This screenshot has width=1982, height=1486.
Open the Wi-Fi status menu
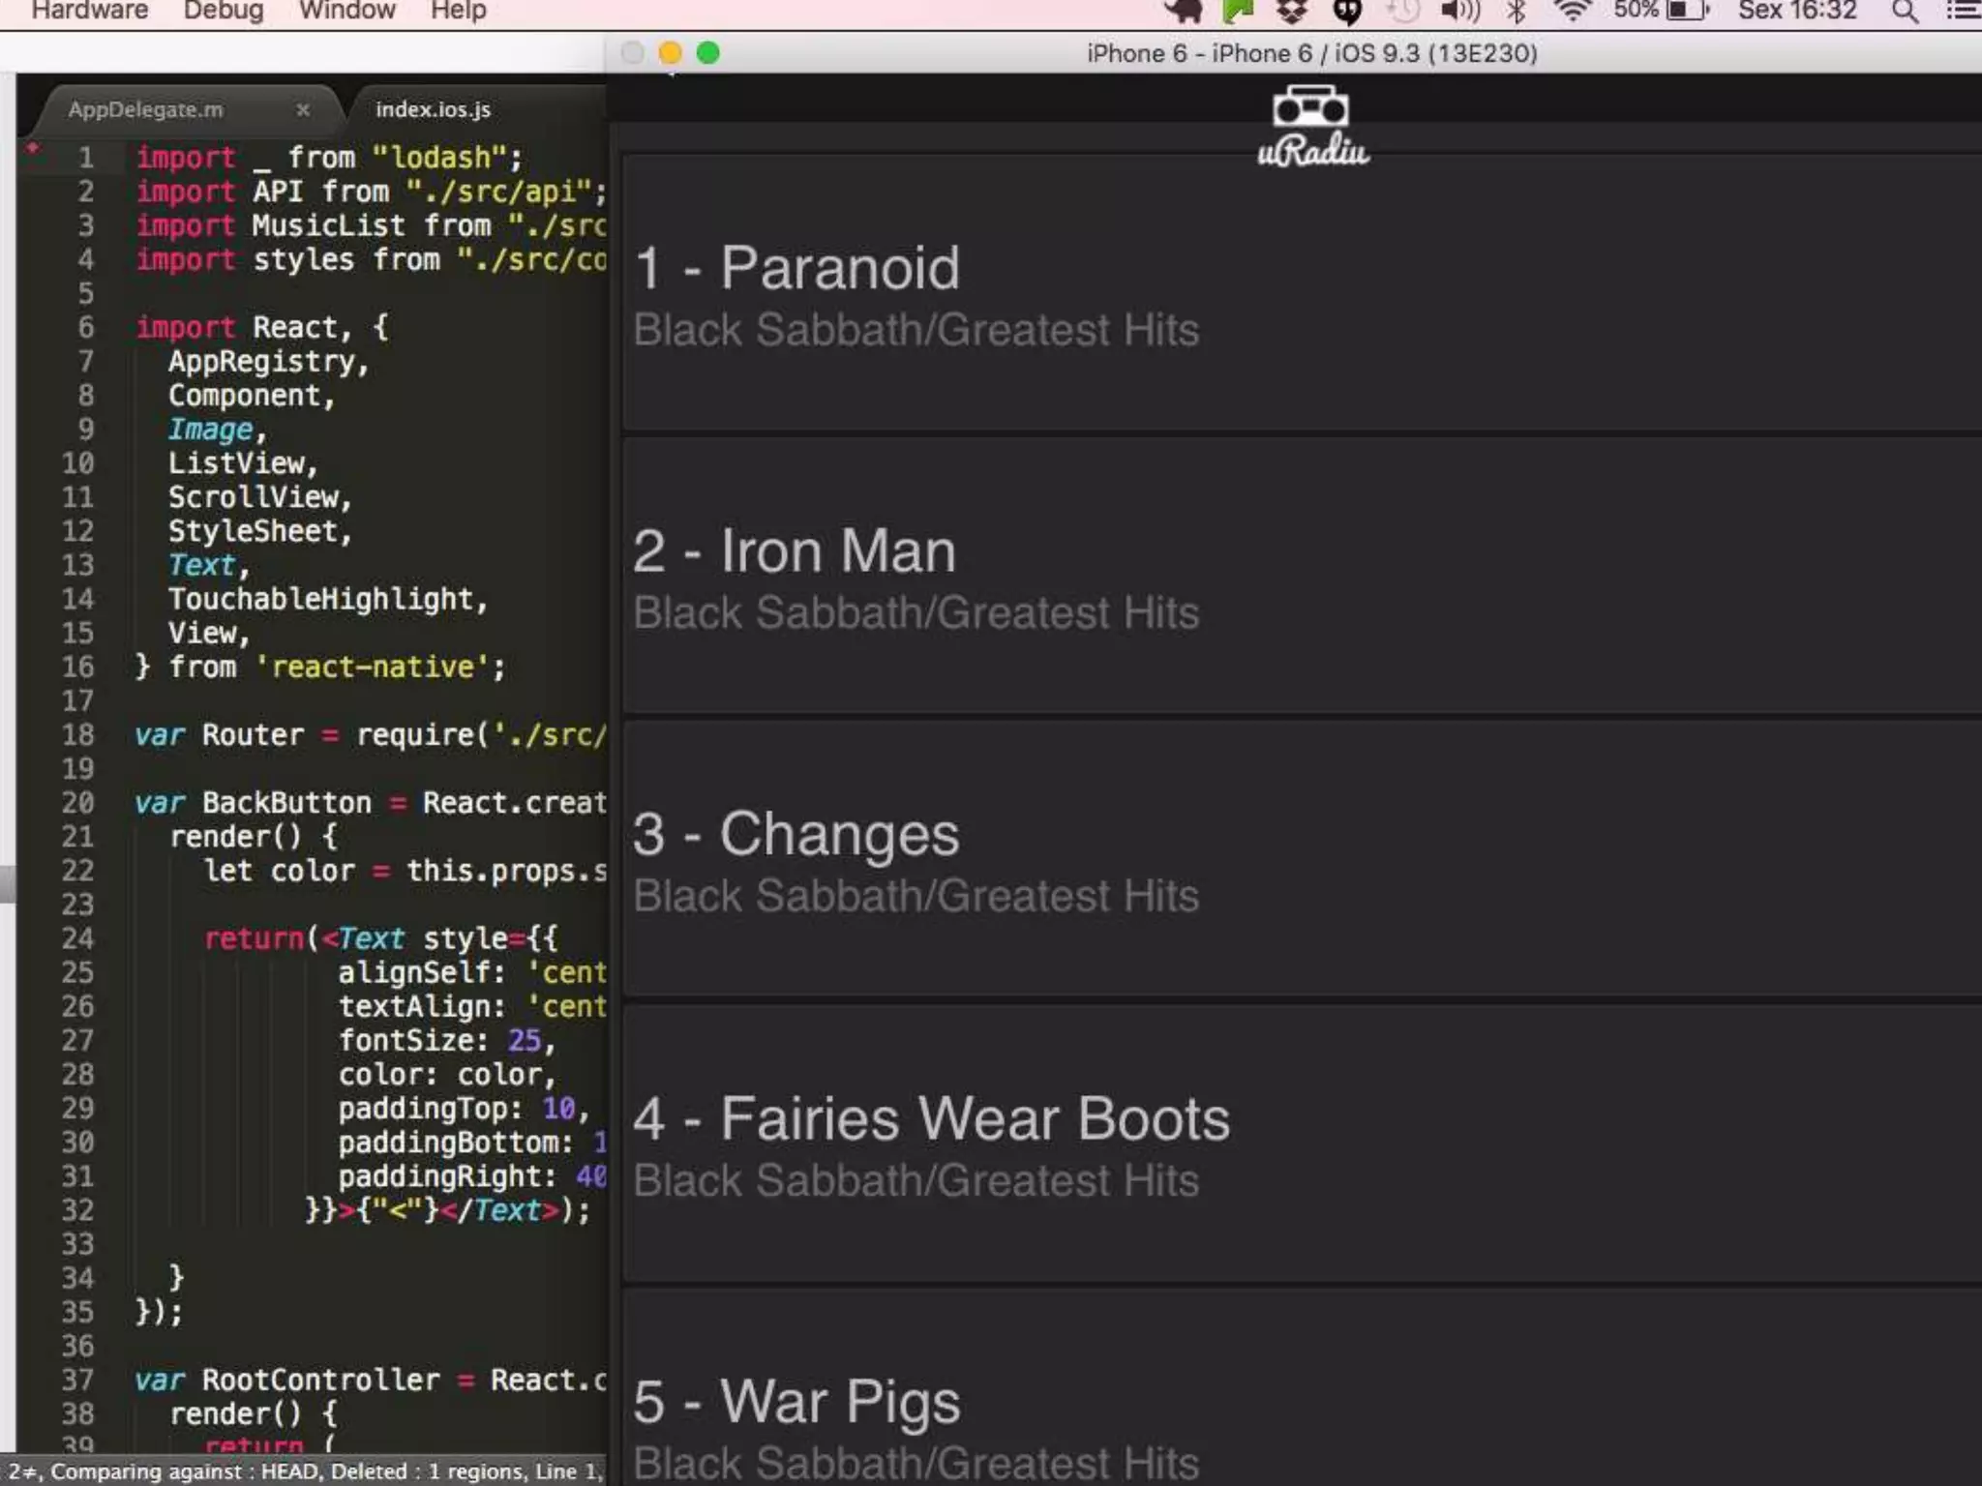tap(1572, 12)
